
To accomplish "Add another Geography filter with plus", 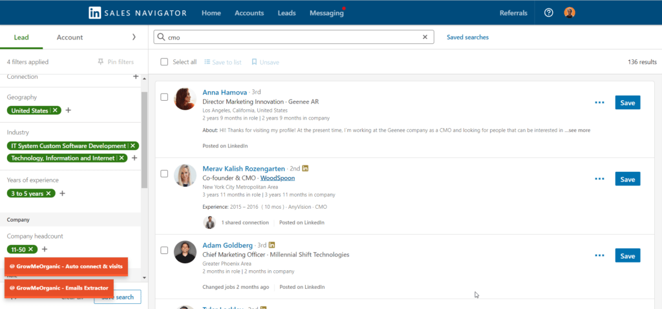I will 69,110.
